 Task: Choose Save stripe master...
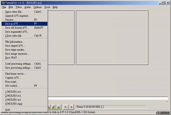(25, 50)
